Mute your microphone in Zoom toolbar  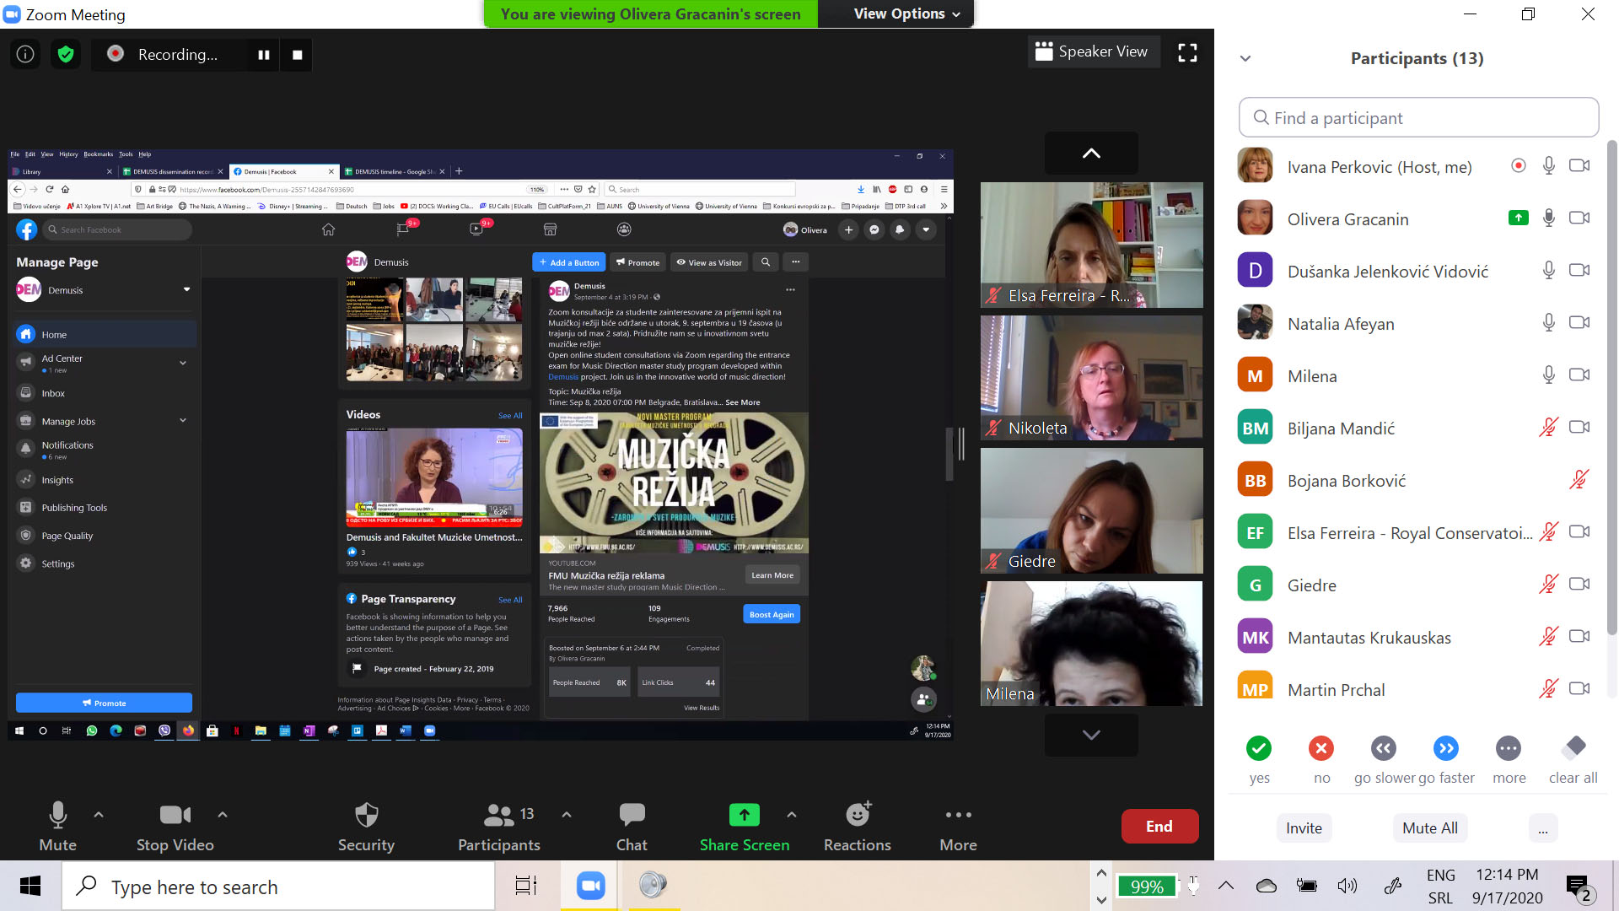(57, 827)
